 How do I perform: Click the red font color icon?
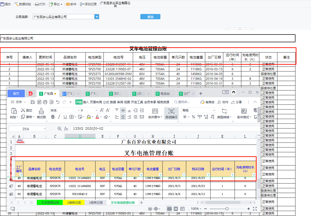coord(97,117)
